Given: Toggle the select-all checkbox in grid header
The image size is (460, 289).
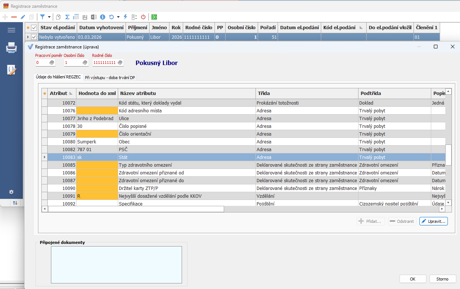Looking at the screenshot, I should (34, 28).
